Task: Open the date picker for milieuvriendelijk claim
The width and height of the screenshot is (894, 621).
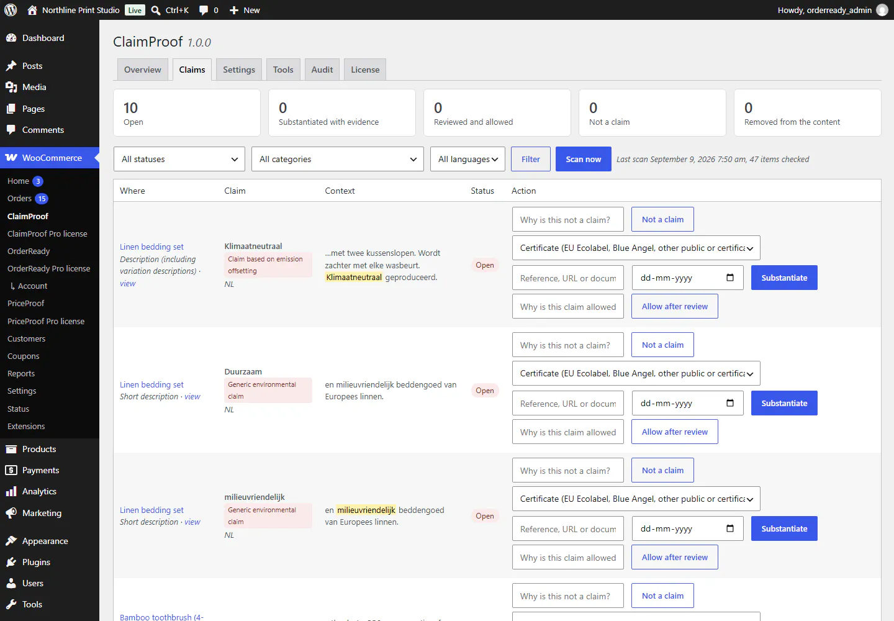Action: pos(730,528)
